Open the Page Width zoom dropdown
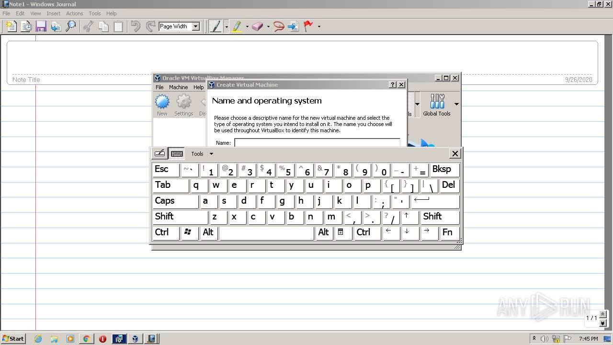The image size is (613, 345). click(195, 26)
